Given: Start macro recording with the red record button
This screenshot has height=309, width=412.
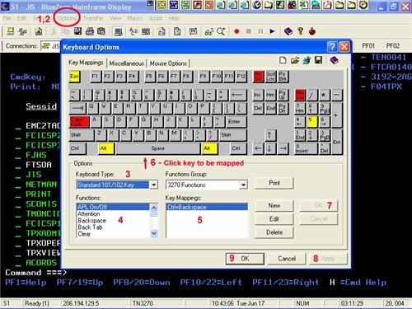Looking at the screenshot, I should coord(236,31).
